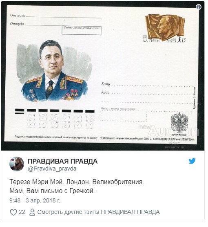Screen dimensions: 208x227
Task: Click the dotted postal index code boxes
Action: pos(60,121)
